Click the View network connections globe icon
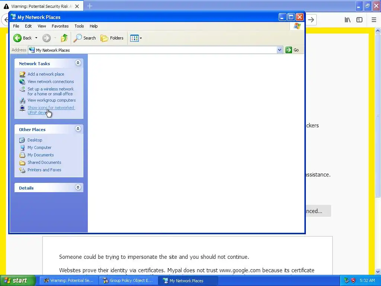 pyautogui.click(x=22, y=82)
